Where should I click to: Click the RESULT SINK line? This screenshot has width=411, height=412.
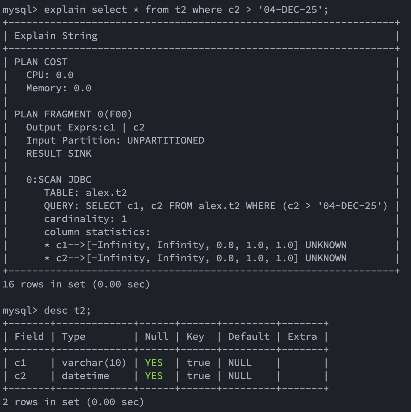click(59, 153)
